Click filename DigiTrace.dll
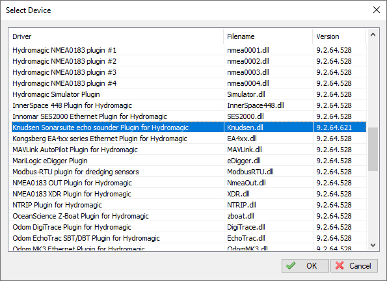This screenshot has height=281, width=387. tap(246, 227)
